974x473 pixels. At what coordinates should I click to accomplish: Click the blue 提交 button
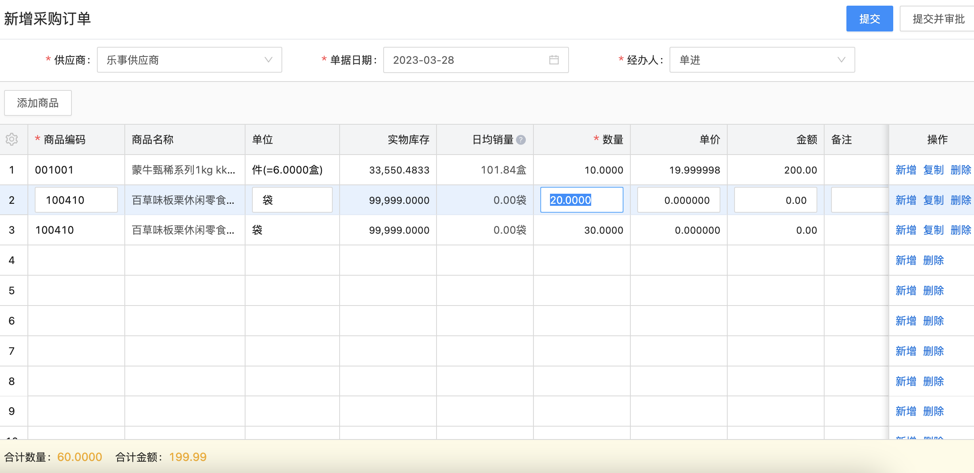pos(869,19)
